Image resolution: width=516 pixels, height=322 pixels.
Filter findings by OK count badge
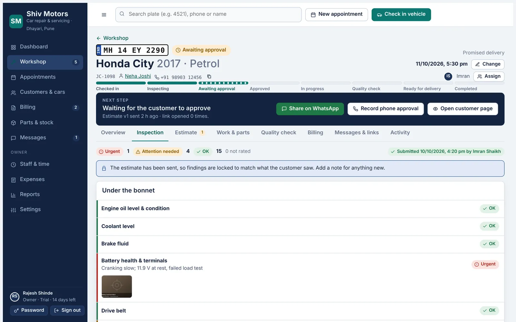[x=203, y=151]
